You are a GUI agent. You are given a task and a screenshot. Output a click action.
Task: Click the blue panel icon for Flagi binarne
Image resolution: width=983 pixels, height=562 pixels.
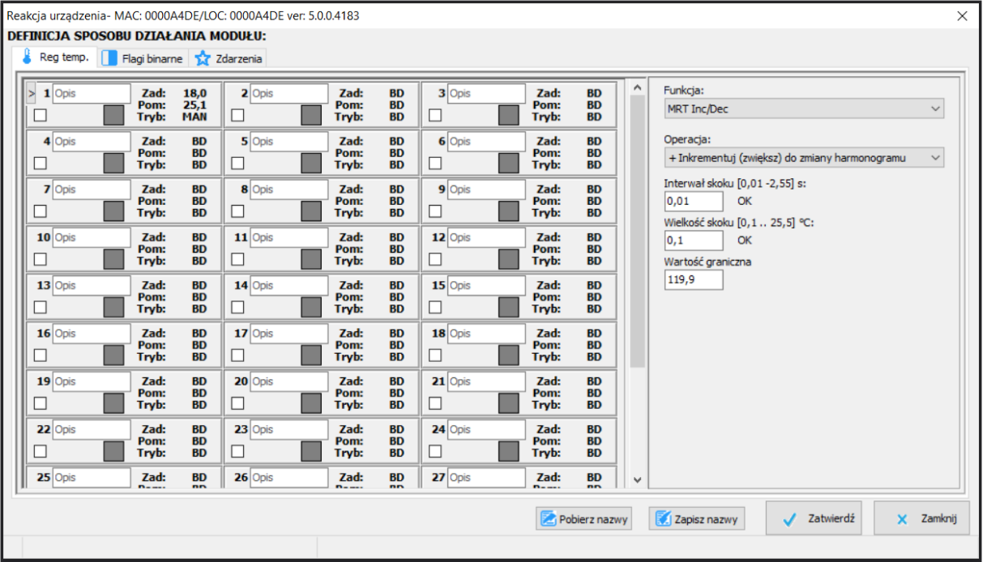click(x=109, y=58)
